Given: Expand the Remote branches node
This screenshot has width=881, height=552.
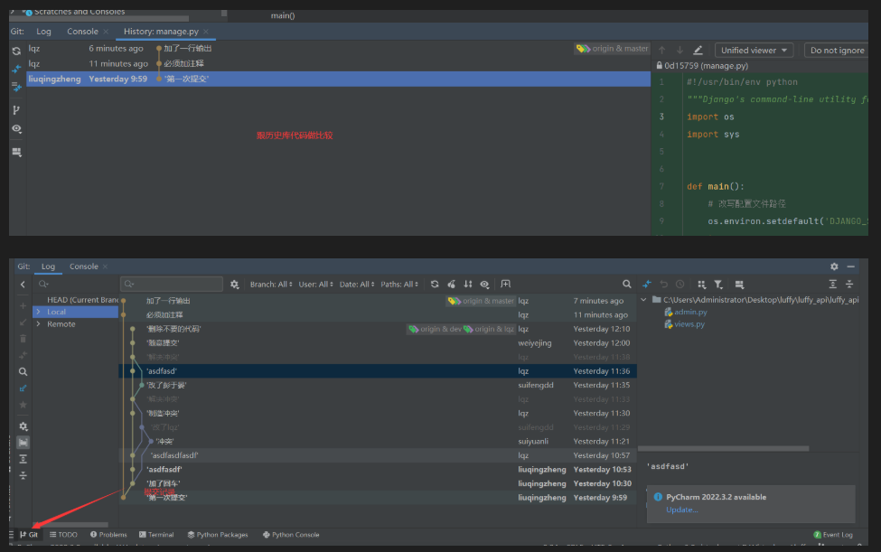Looking at the screenshot, I should click(38, 324).
